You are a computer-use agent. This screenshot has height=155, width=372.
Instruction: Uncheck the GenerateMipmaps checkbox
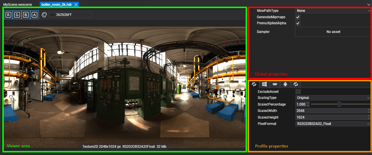(298, 17)
